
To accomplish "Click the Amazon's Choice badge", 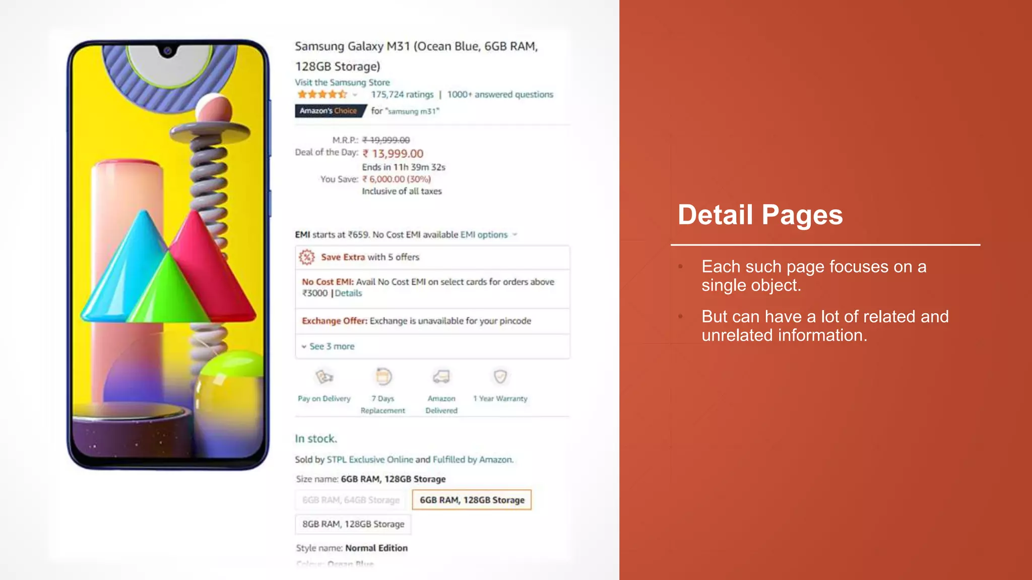I will (x=330, y=111).
